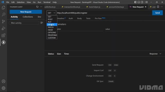Toggle bottom panel layout icon

(x=139, y=2)
